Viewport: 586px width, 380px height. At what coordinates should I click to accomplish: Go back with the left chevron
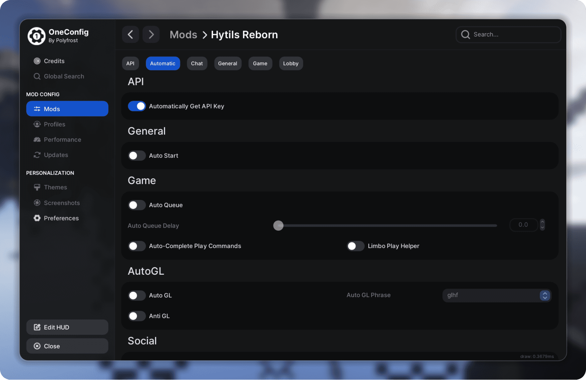point(130,35)
